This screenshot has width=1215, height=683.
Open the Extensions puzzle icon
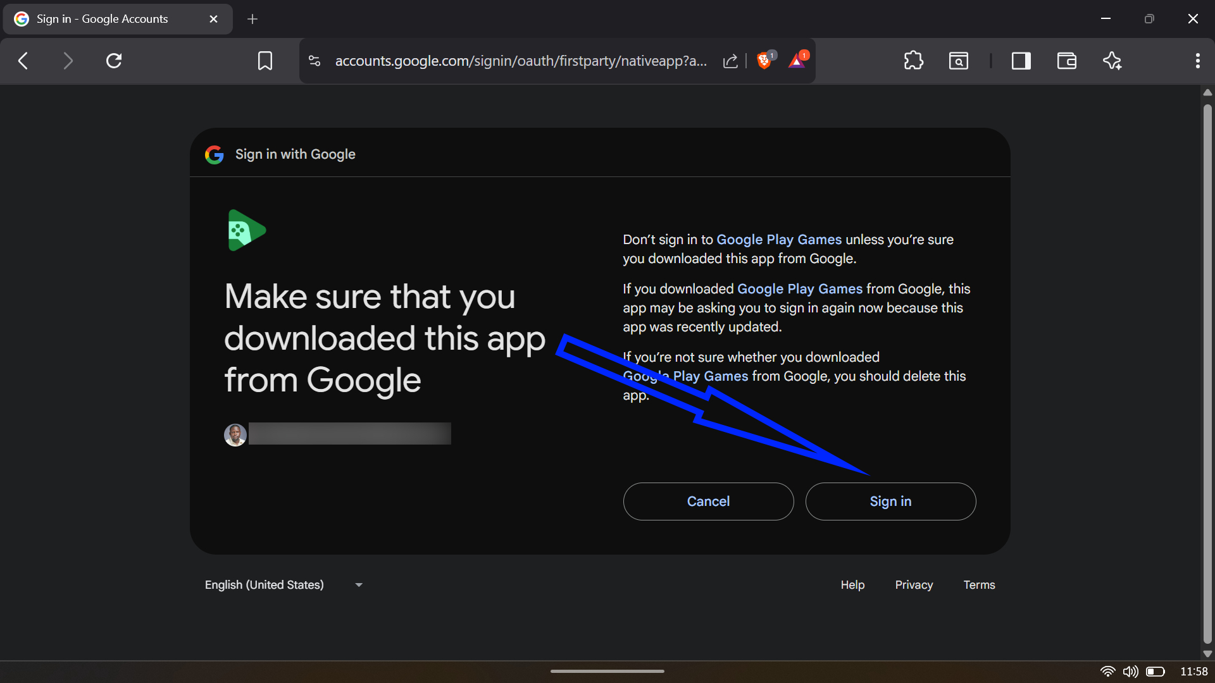coord(914,61)
